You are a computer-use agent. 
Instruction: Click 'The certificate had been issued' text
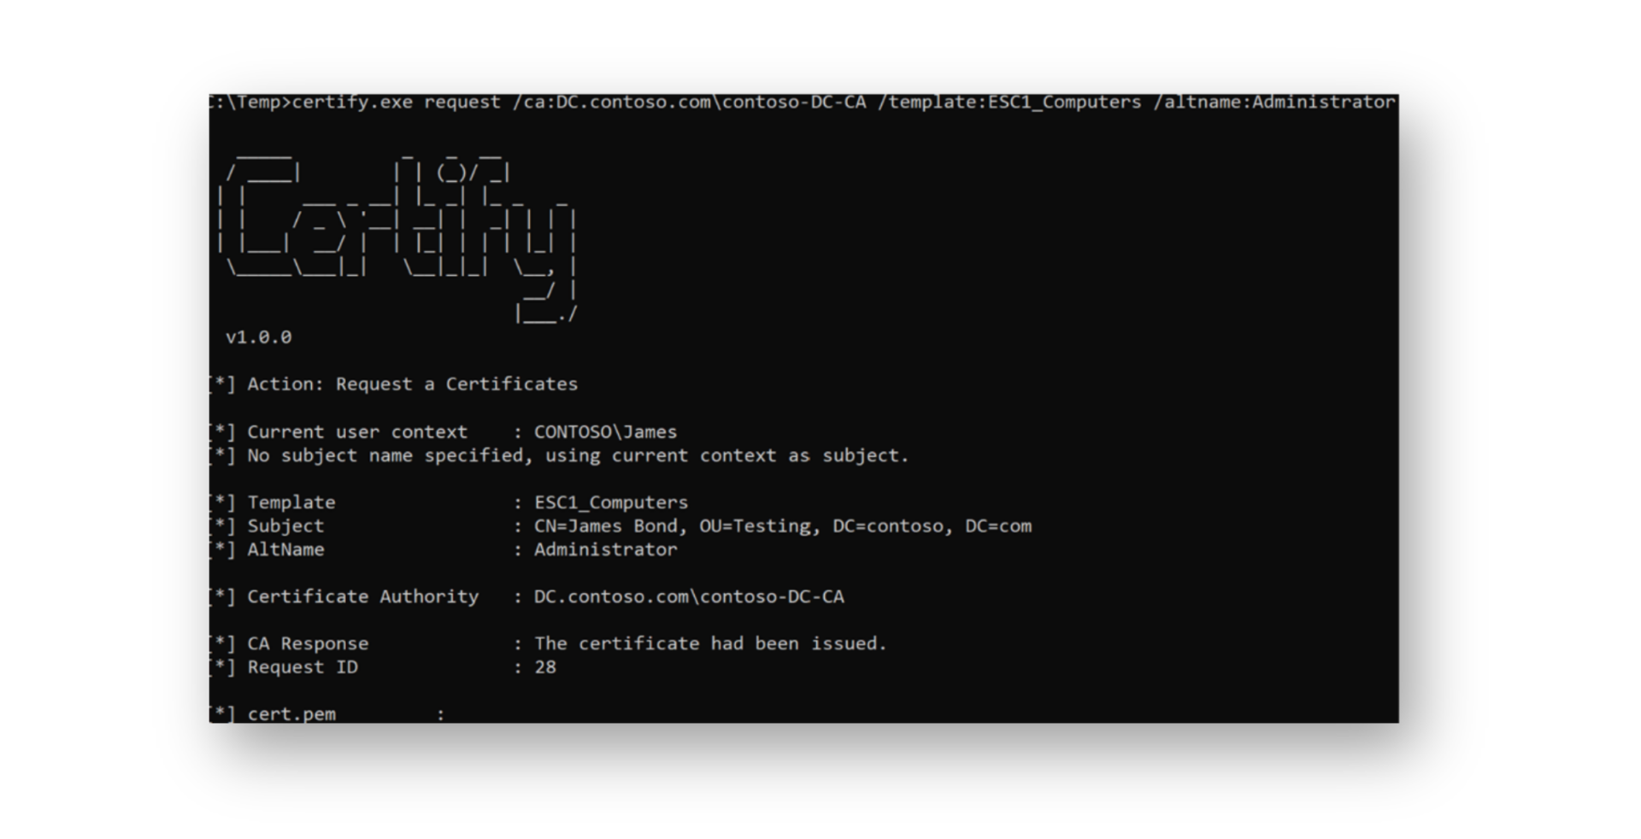(x=710, y=643)
